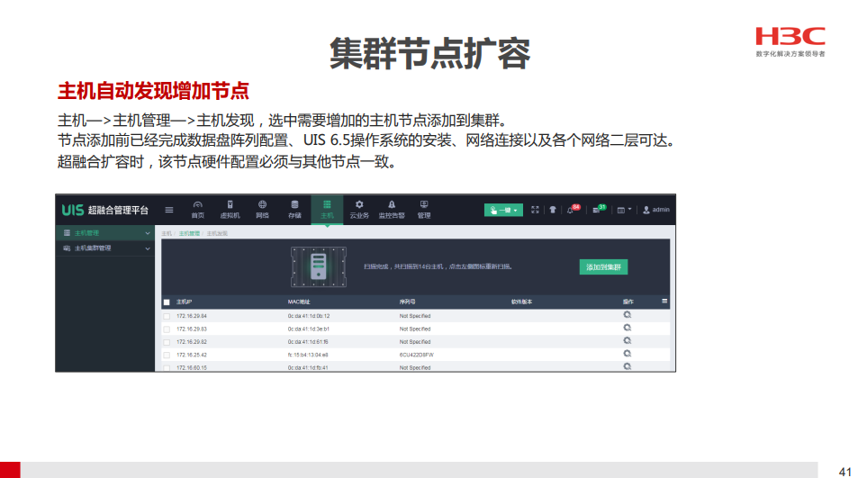Click the 序列号 column header

(407, 302)
